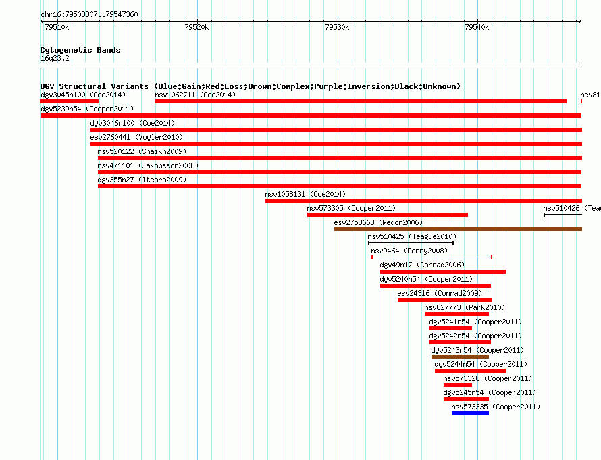
Task: Click esv24316 (Conrad2009) label
Action: point(440,293)
